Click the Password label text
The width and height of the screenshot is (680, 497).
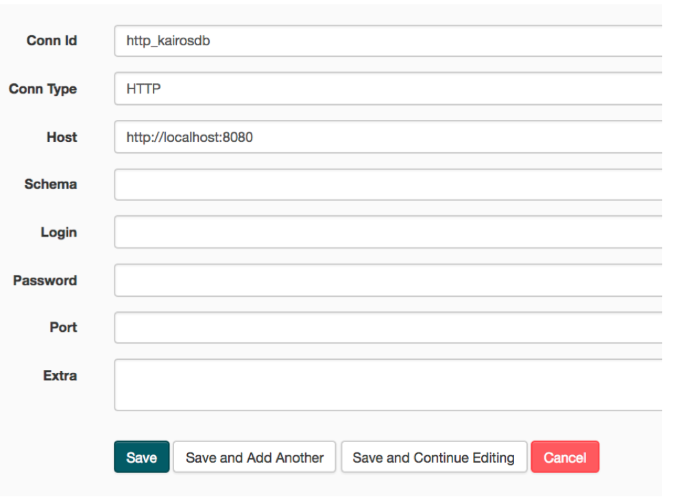(x=45, y=280)
